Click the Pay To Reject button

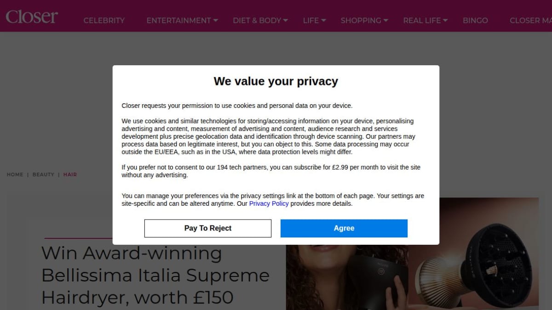[x=208, y=228]
